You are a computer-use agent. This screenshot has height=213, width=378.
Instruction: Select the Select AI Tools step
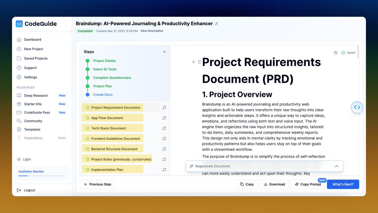pos(105,69)
